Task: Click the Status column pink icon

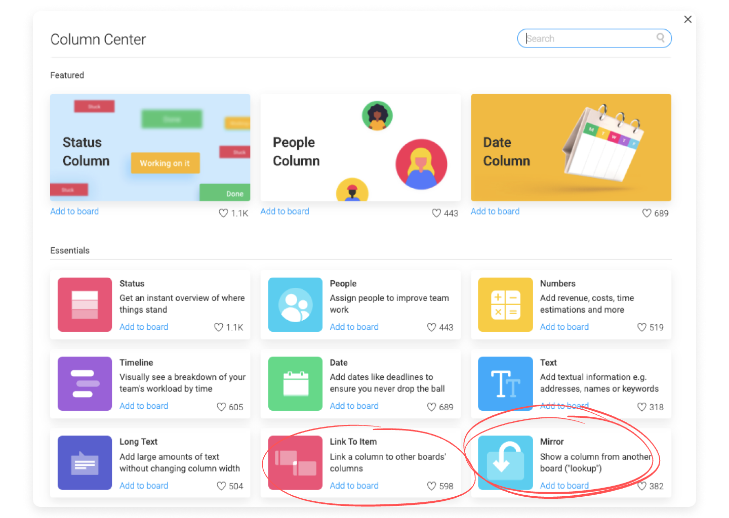Action: [x=85, y=305]
